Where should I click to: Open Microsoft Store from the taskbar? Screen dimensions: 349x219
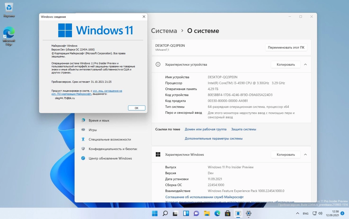228,213
